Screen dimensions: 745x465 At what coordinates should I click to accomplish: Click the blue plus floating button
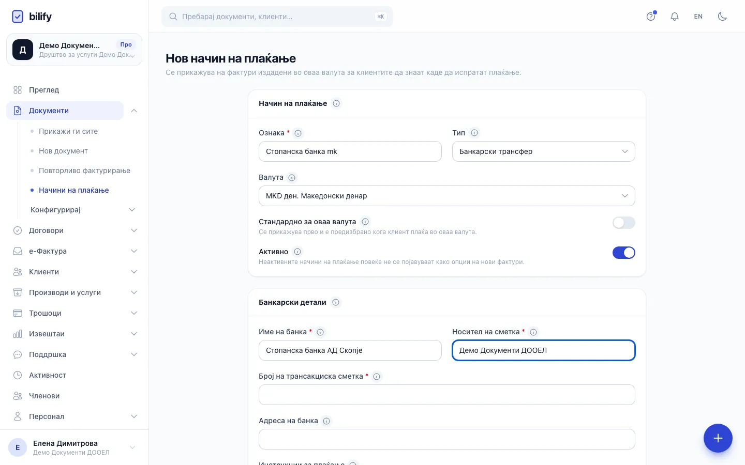[x=718, y=438]
